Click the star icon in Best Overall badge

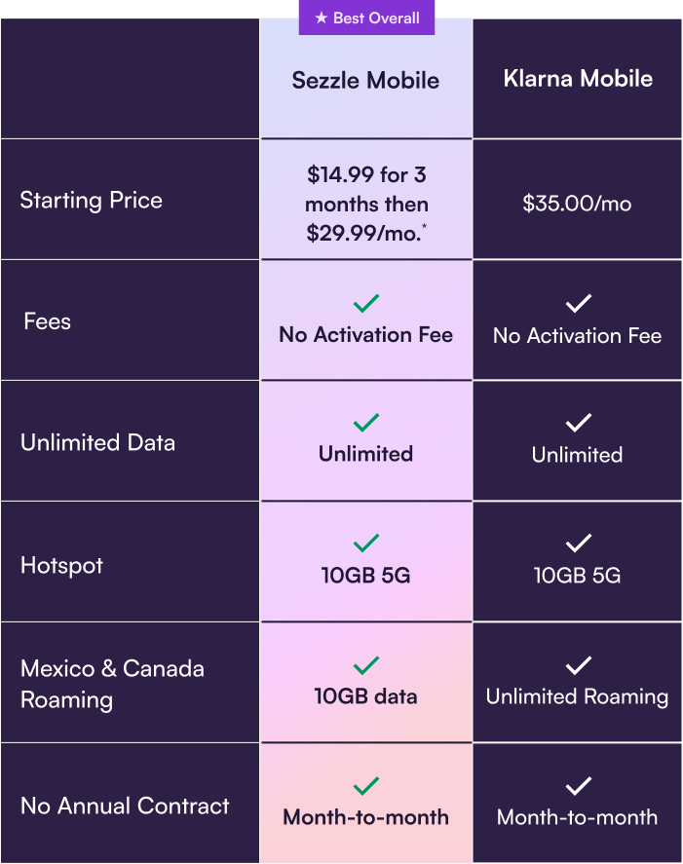coord(322,18)
